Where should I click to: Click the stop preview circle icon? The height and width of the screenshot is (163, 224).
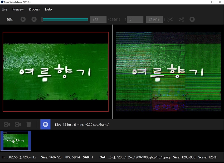[192, 19]
